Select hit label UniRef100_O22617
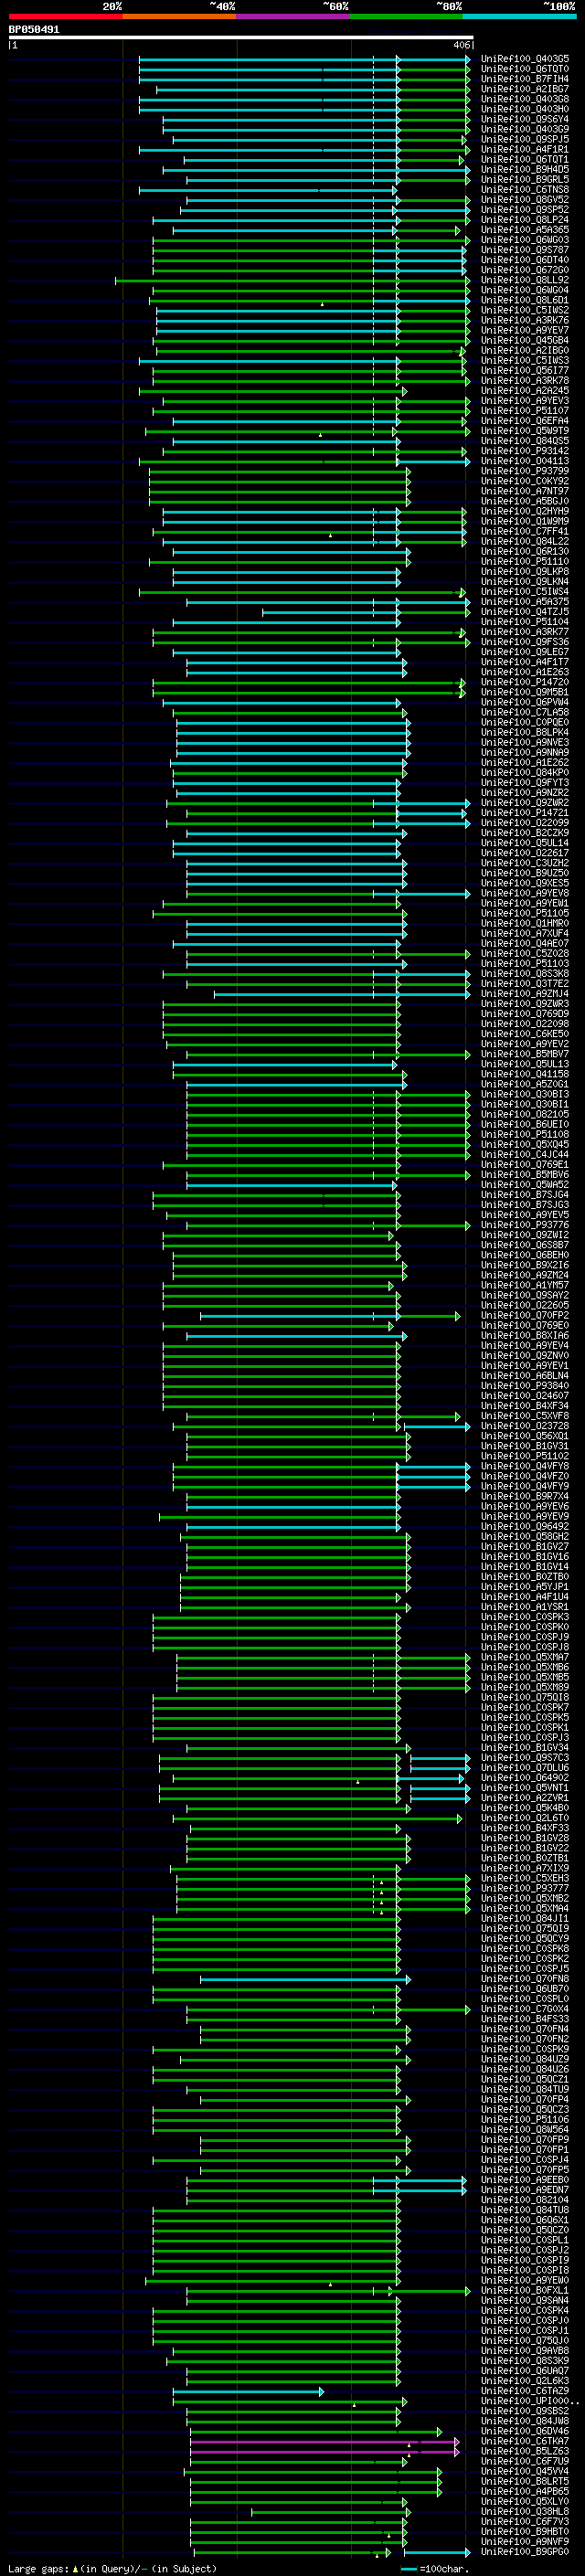 (525, 853)
